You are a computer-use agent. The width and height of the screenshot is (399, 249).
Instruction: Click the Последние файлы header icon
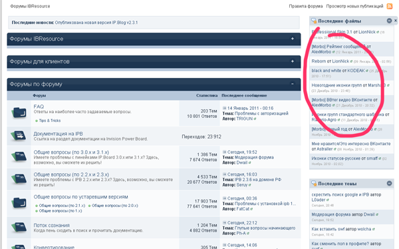point(314,21)
